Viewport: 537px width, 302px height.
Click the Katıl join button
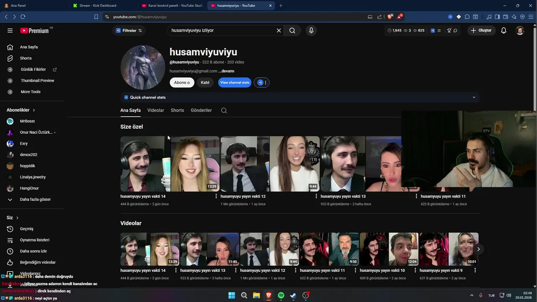pyautogui.click(x=205, y=83)
